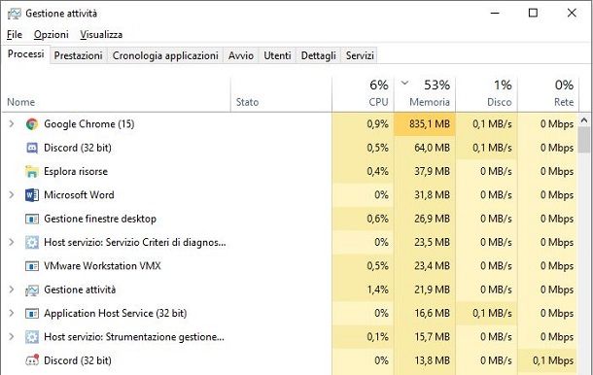This screenshot has width=593, height=375.
Task: Select the Esplora risorse process name
Action: click(76, 172)
